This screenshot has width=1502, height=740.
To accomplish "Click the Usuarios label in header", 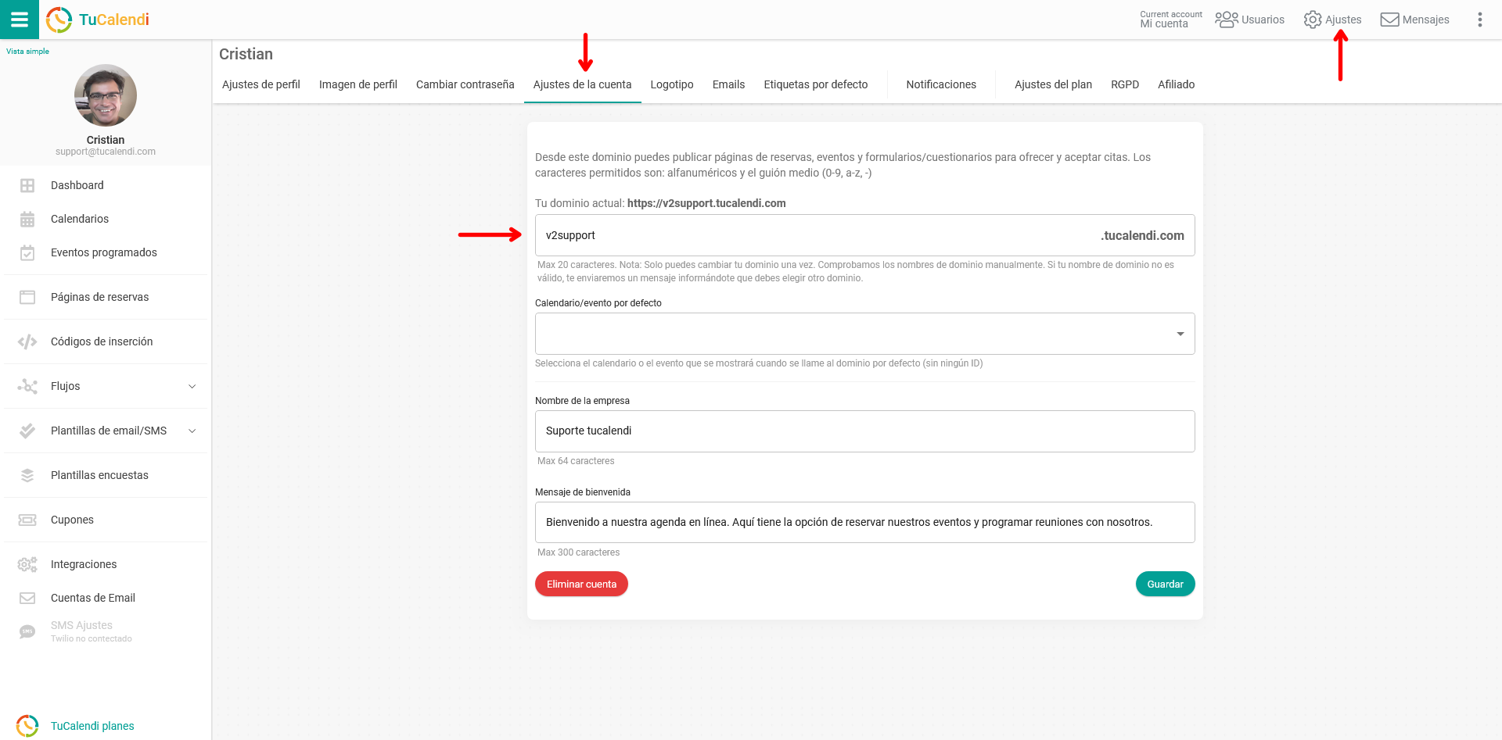I will coord(1263,20).
